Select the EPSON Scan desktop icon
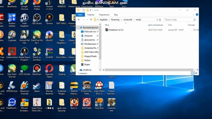The image size is (212, 119). [x=12, y=87]
